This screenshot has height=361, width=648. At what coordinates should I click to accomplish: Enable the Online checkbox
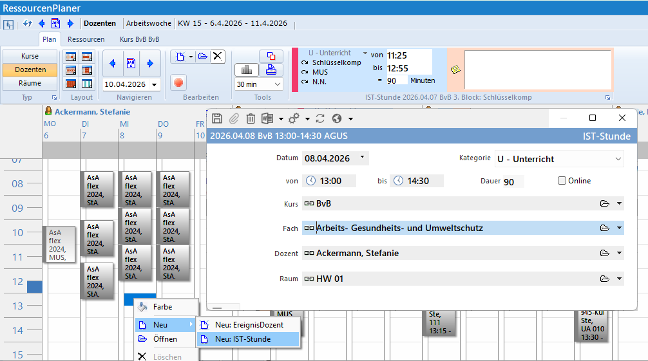pyautogui.click(x=562, y=181)
